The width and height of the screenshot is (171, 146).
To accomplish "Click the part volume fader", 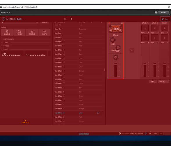I will point(115,65).
